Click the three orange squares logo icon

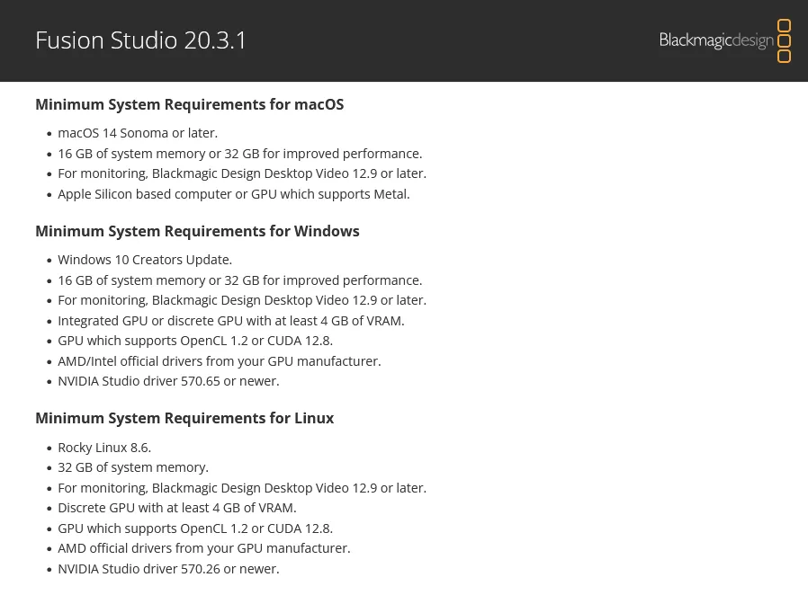pyautogui.click(x=784, y=41)
